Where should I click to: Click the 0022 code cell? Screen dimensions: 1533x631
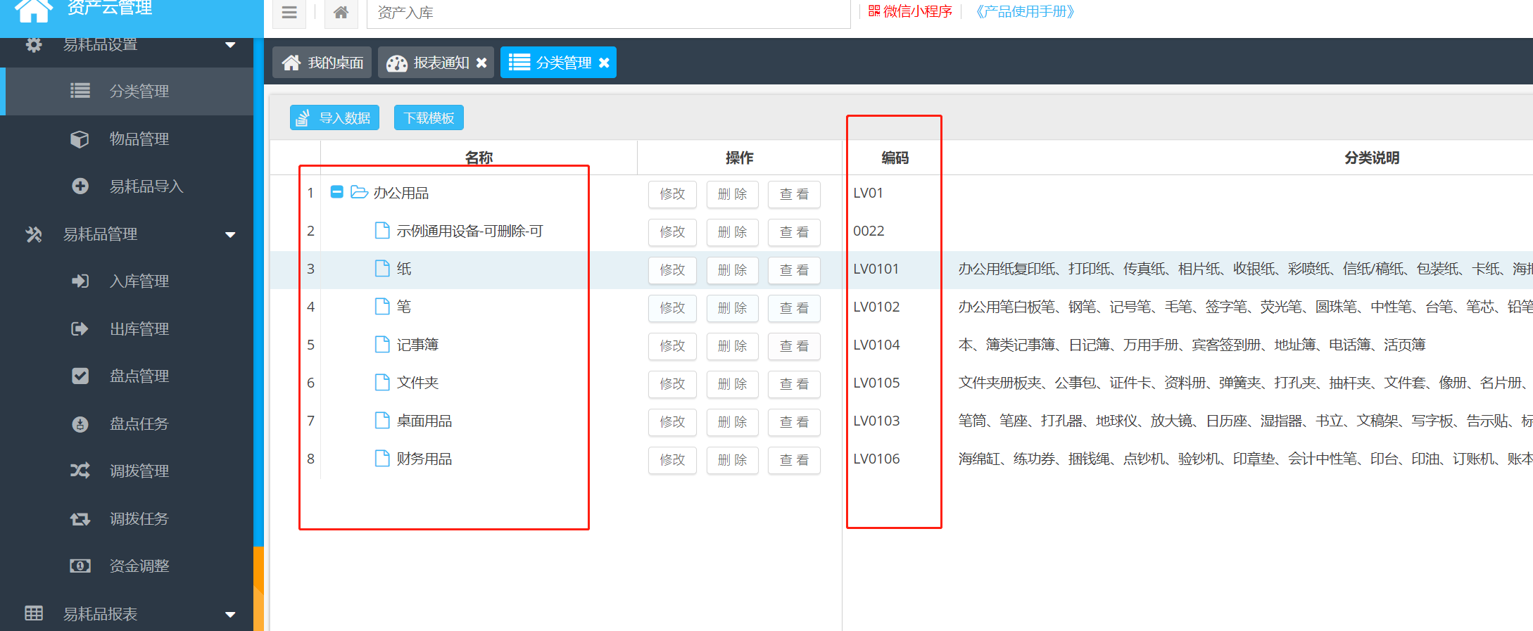pos(869,231)
